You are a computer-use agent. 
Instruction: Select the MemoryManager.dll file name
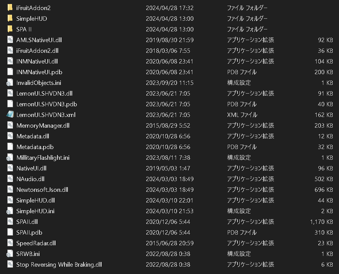point(43,125)
